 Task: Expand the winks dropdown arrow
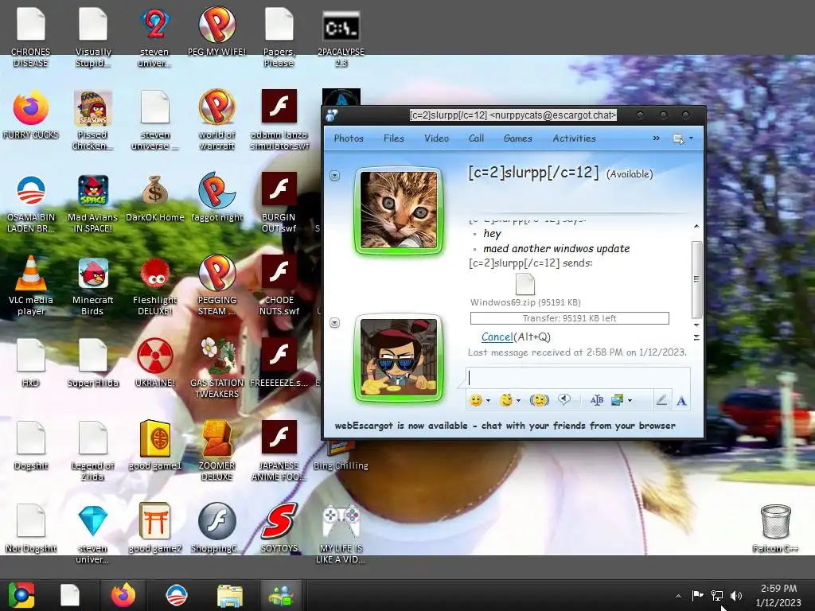(x=518, y=401)
